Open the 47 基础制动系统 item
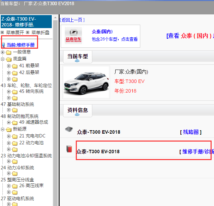Screen dimensions: 214x206 [17, 104]
